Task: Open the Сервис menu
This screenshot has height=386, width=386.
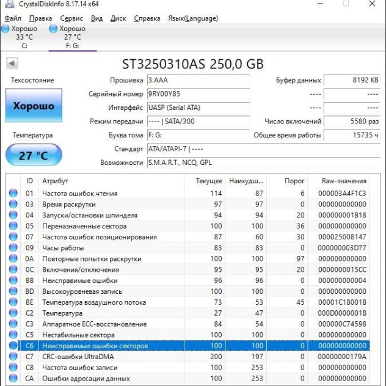Action: pos(72,18)
